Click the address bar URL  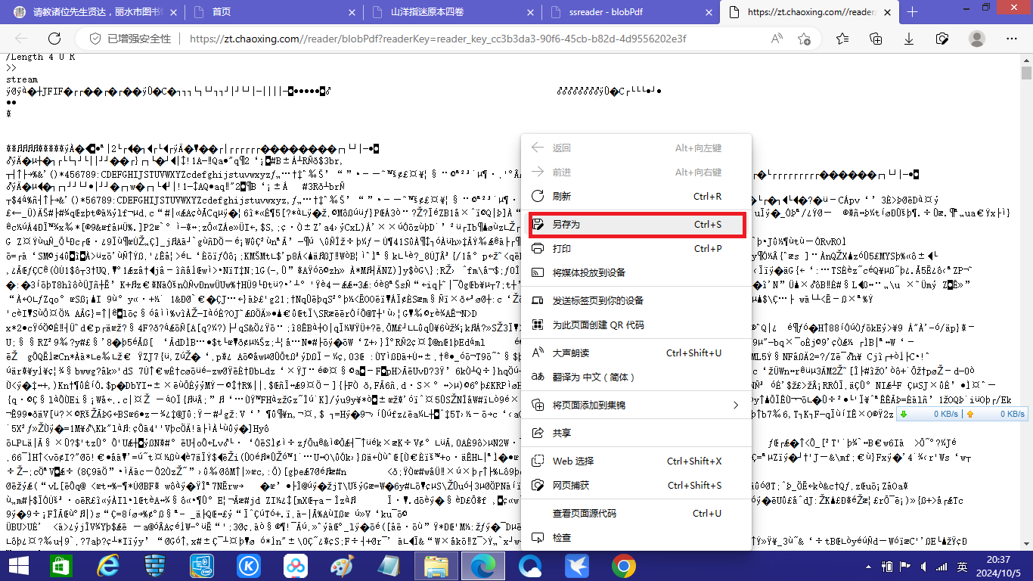pos(438,39)
